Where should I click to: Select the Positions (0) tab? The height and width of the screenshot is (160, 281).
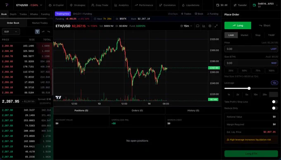tap(81, 111)
